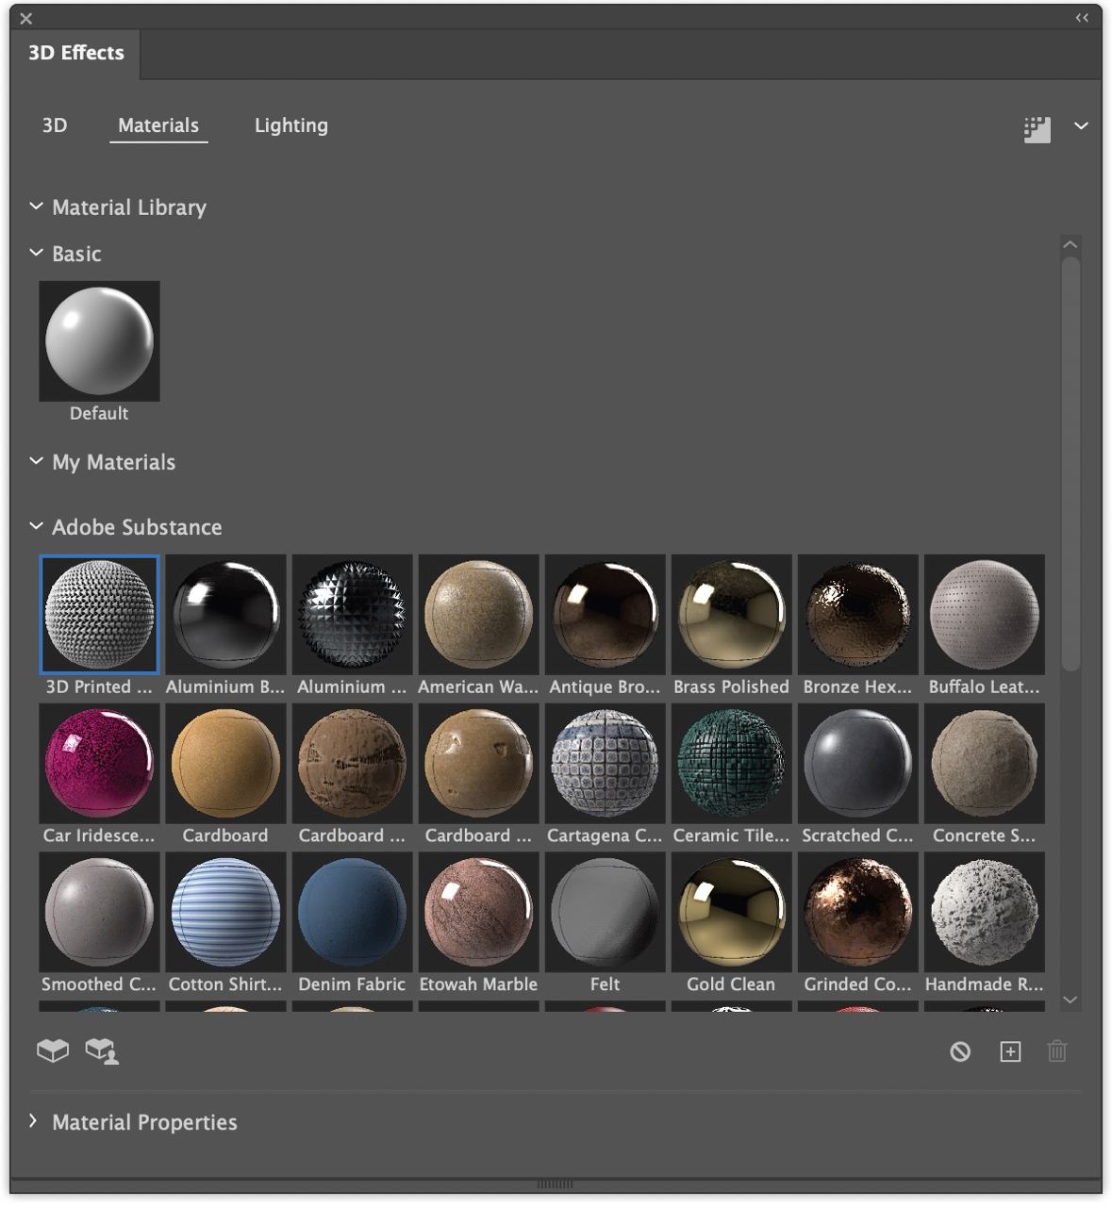The image size is (1112, 1207).
Task: Select the Cotton Shirt... striped material
Action: tap(225, 912)
